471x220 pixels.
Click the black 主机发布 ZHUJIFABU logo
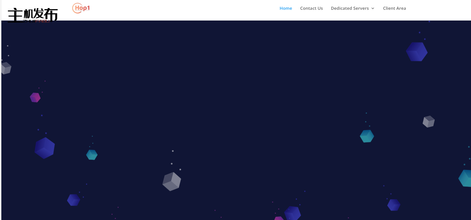point(33,15)
